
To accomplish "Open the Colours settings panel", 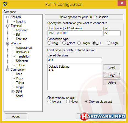I will coord(21,65).
